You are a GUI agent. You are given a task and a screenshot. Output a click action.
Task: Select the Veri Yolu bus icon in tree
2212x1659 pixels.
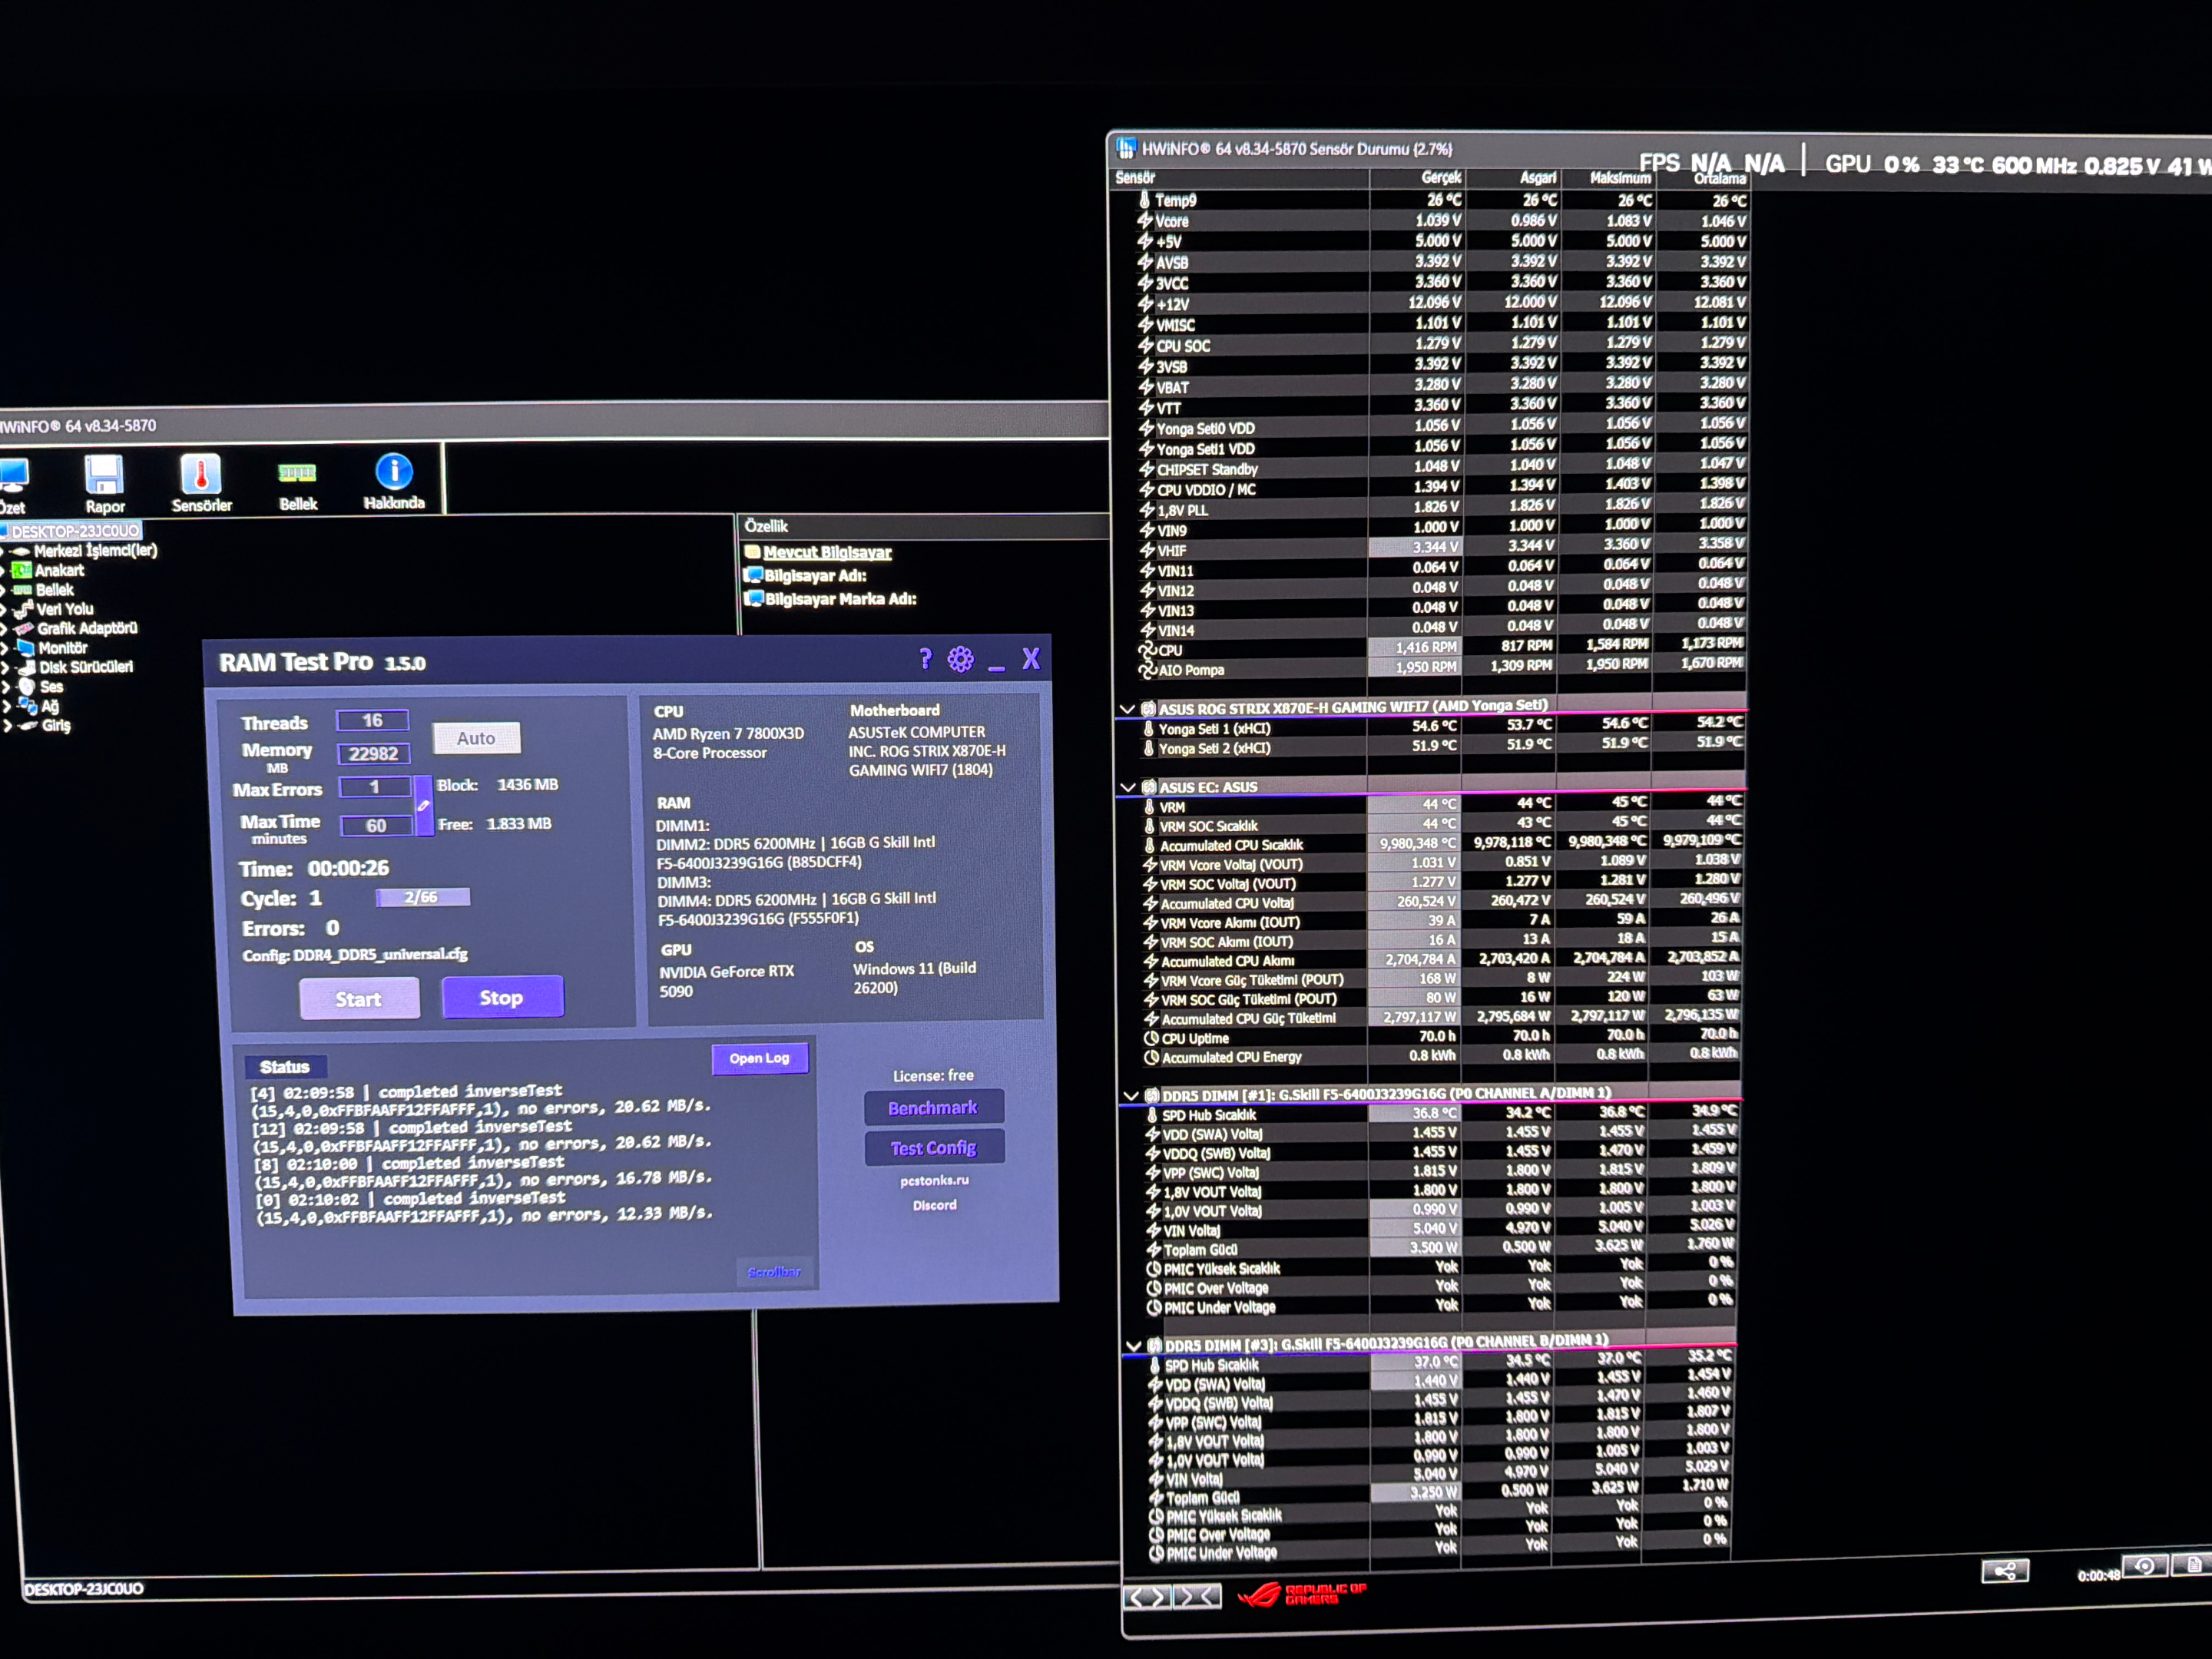click(x=22, y=609)
